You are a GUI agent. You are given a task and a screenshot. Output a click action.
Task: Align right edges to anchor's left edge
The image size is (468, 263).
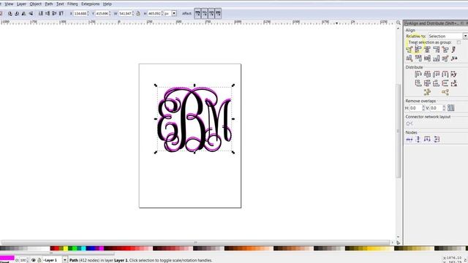[x=409, y=50]
